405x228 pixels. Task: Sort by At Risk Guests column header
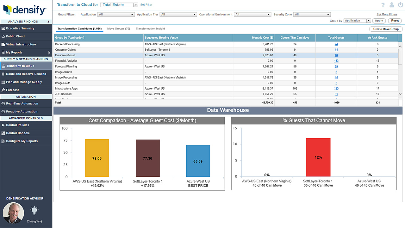[377, 38]
